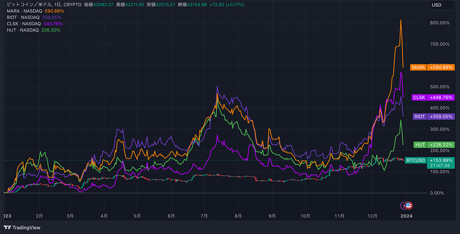Click the 300.00% price scale label
Image resolution: width=460 pixels, height=234 pixels.
440,129
